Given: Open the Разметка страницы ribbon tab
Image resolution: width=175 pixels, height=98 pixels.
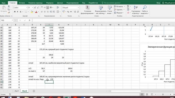Looking at the screenshot, I should tap(36, 3).
